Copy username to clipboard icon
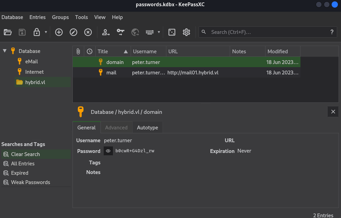Image resolution: width=341 pixels, height=218 pixels. click(106, 32)
